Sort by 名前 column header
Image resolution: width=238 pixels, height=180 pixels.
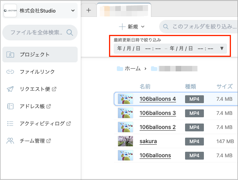coord(145,87)
